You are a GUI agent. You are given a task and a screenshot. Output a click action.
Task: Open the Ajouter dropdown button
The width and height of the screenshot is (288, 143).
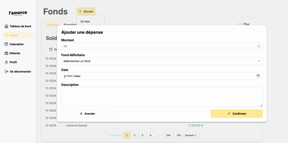point(86,12)
